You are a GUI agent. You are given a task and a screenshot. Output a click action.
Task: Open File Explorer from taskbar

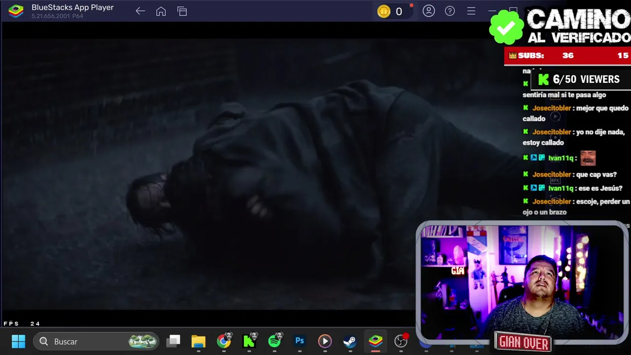pyautogui.click(x=198, y=341)
